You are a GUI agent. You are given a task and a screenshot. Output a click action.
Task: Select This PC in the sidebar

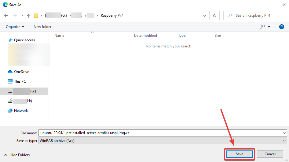pyautogui.click(x=20, y=81)
